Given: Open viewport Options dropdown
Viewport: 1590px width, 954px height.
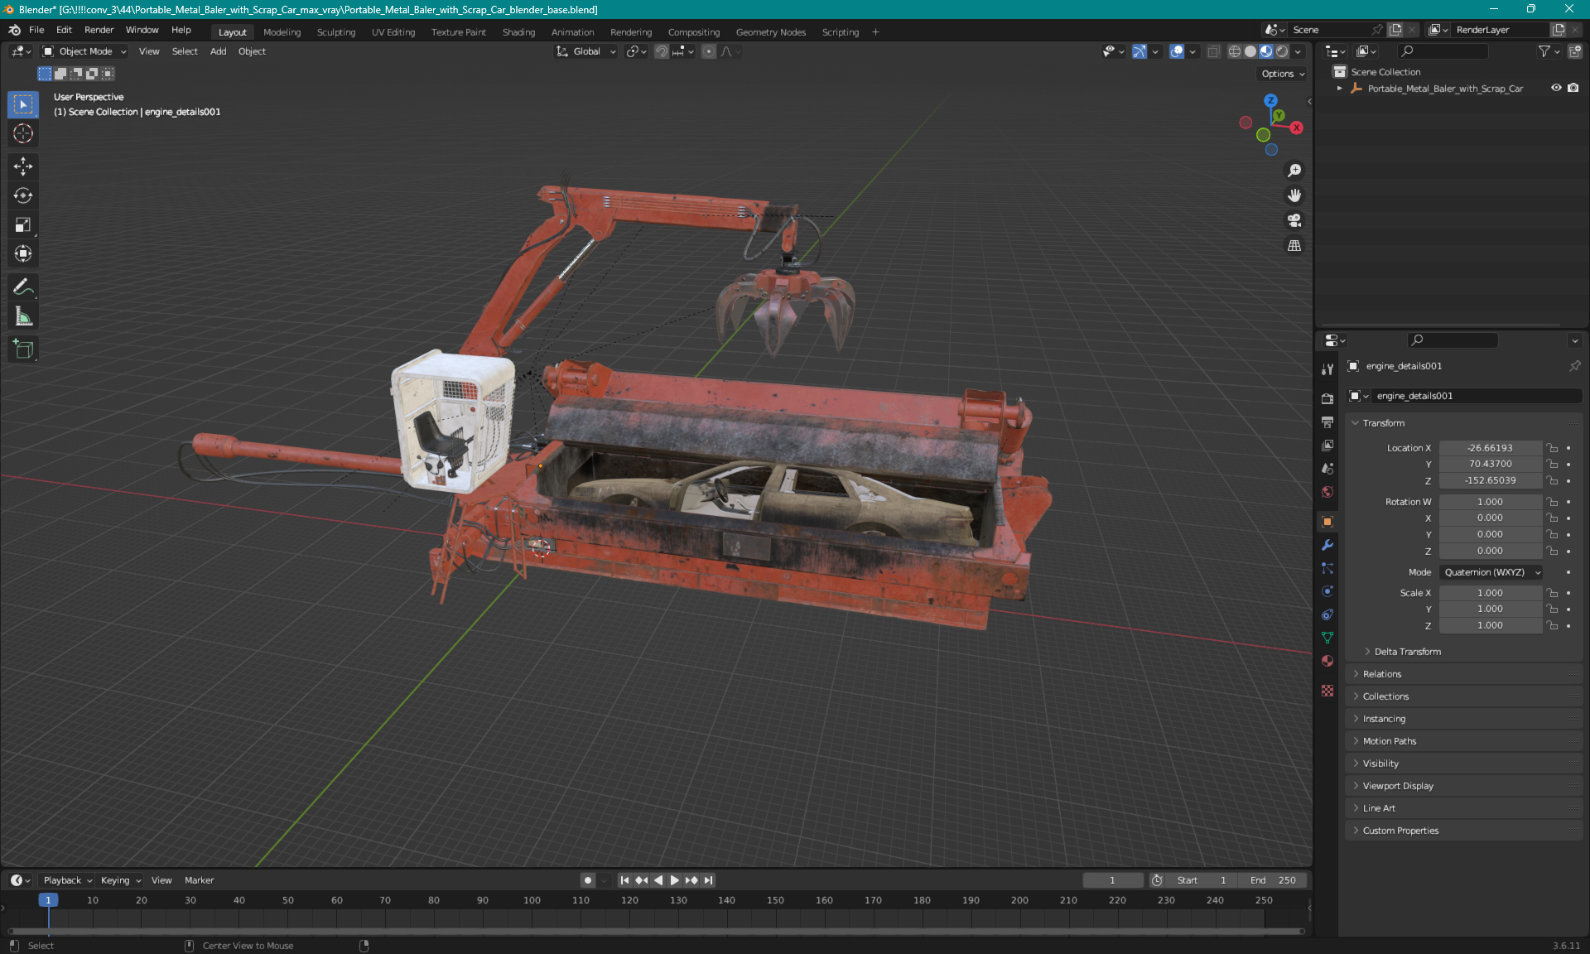Looking at the screenshot, I should (1283, 74).
